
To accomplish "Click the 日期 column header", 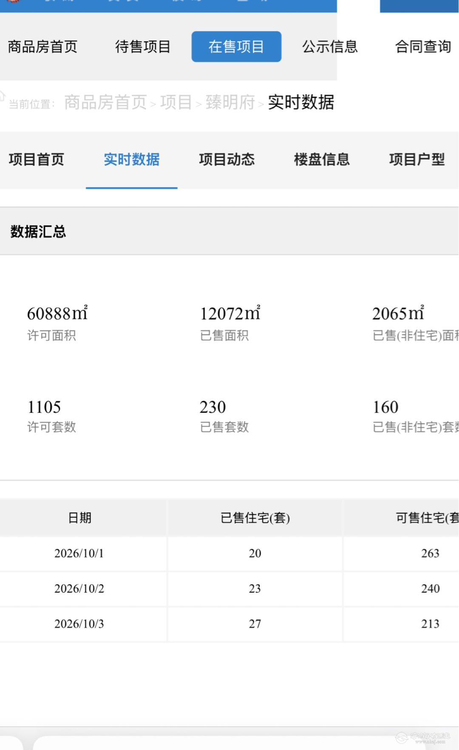I will point(80,517).
